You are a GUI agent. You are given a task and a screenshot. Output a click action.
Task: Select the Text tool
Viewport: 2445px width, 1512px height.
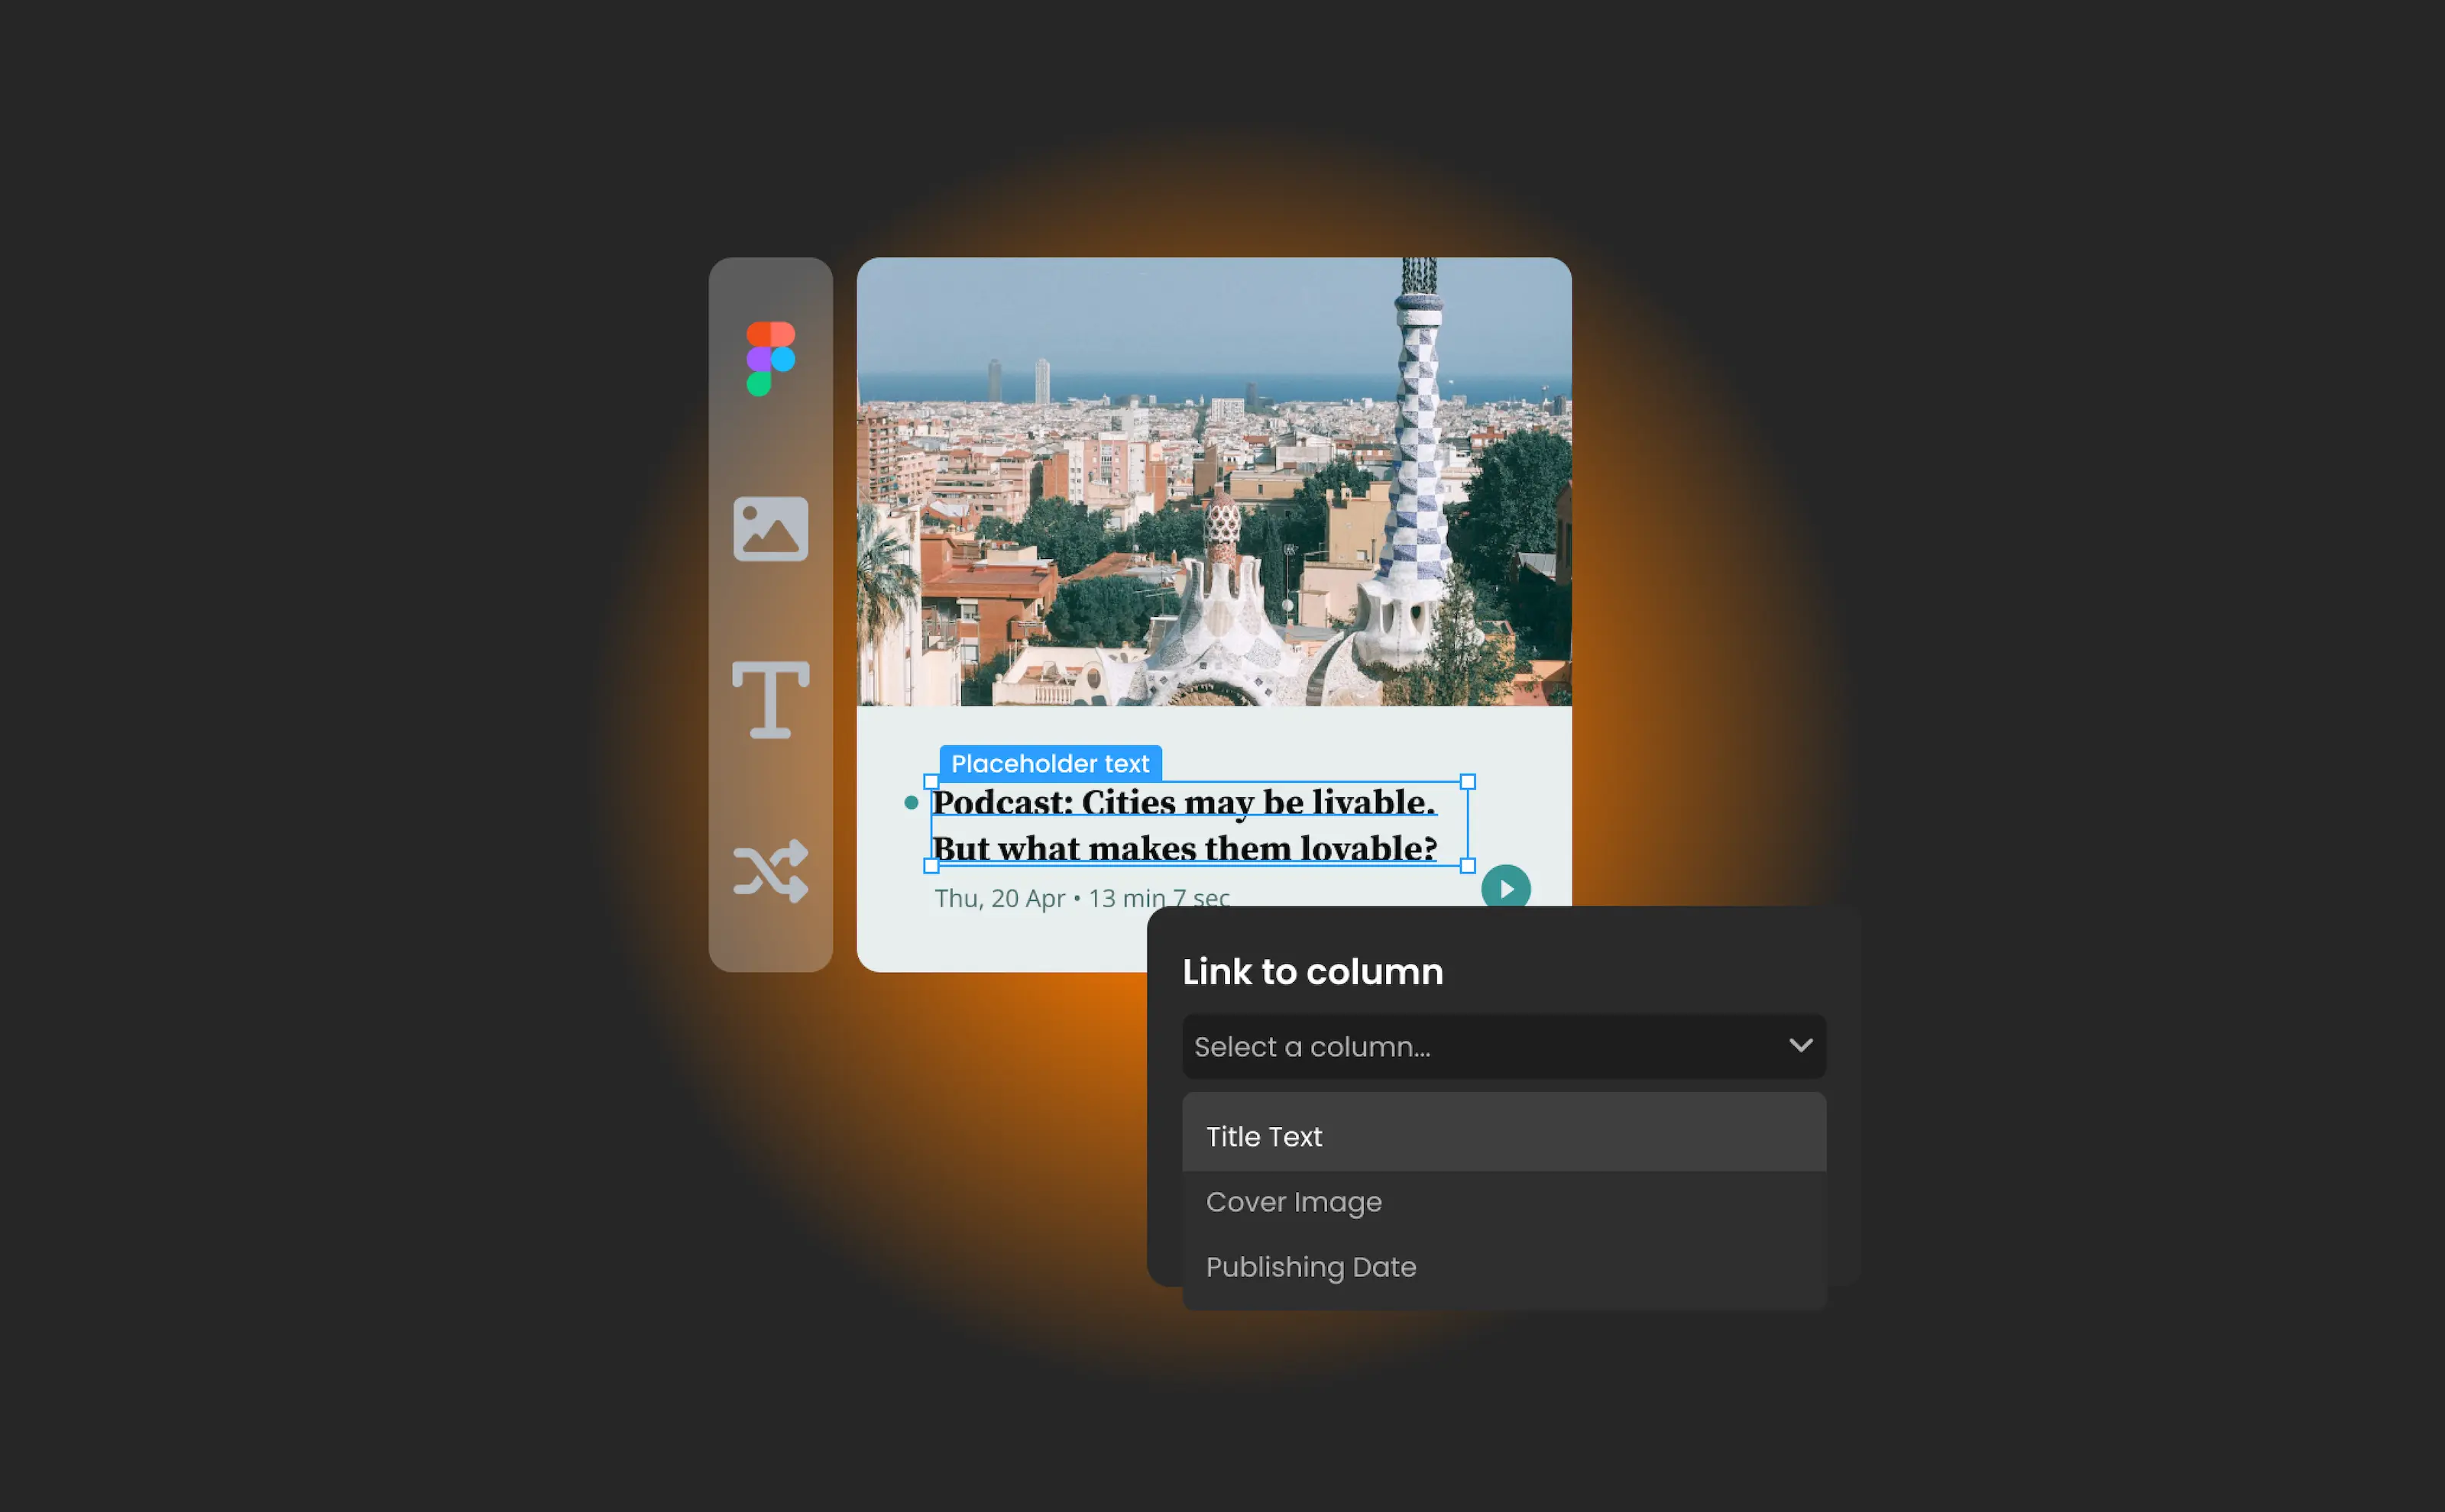[772, 699]
